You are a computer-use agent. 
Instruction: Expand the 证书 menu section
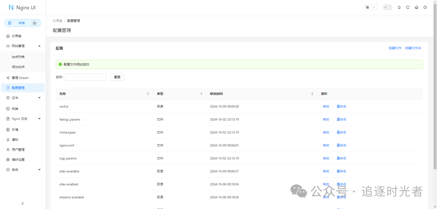(x=39, y=98)
